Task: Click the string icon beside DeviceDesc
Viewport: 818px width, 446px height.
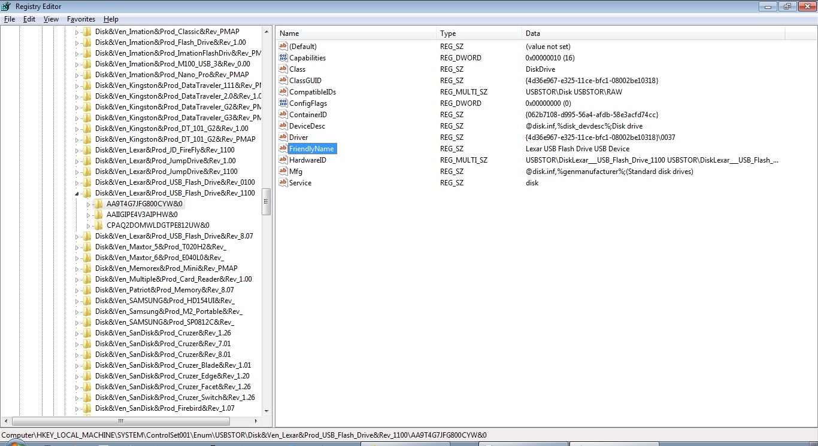Action: tap(283, 126)
